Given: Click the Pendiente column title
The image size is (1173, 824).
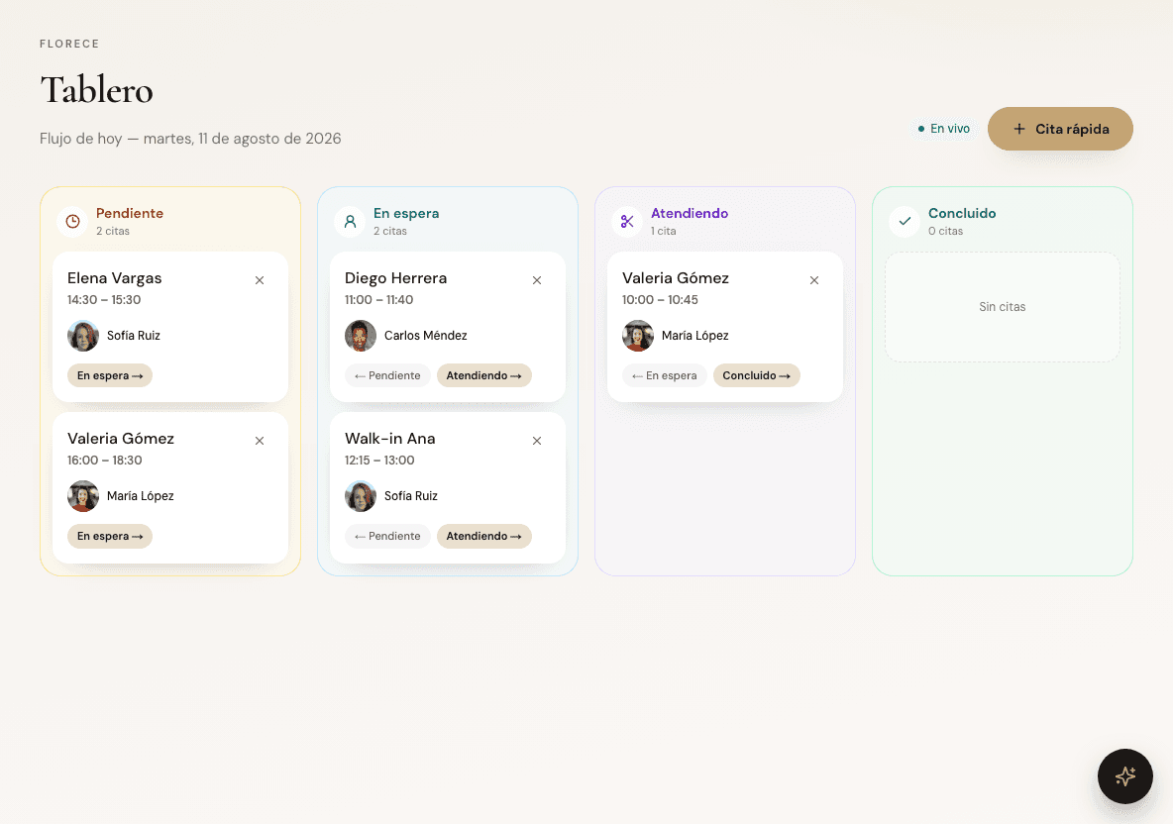Looking at the screenshot, I should tap(130, 213).
